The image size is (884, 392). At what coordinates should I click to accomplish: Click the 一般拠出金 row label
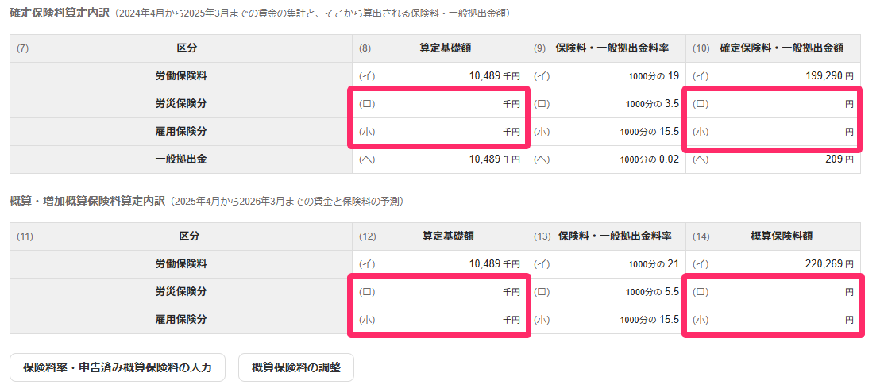coord(181,159)
